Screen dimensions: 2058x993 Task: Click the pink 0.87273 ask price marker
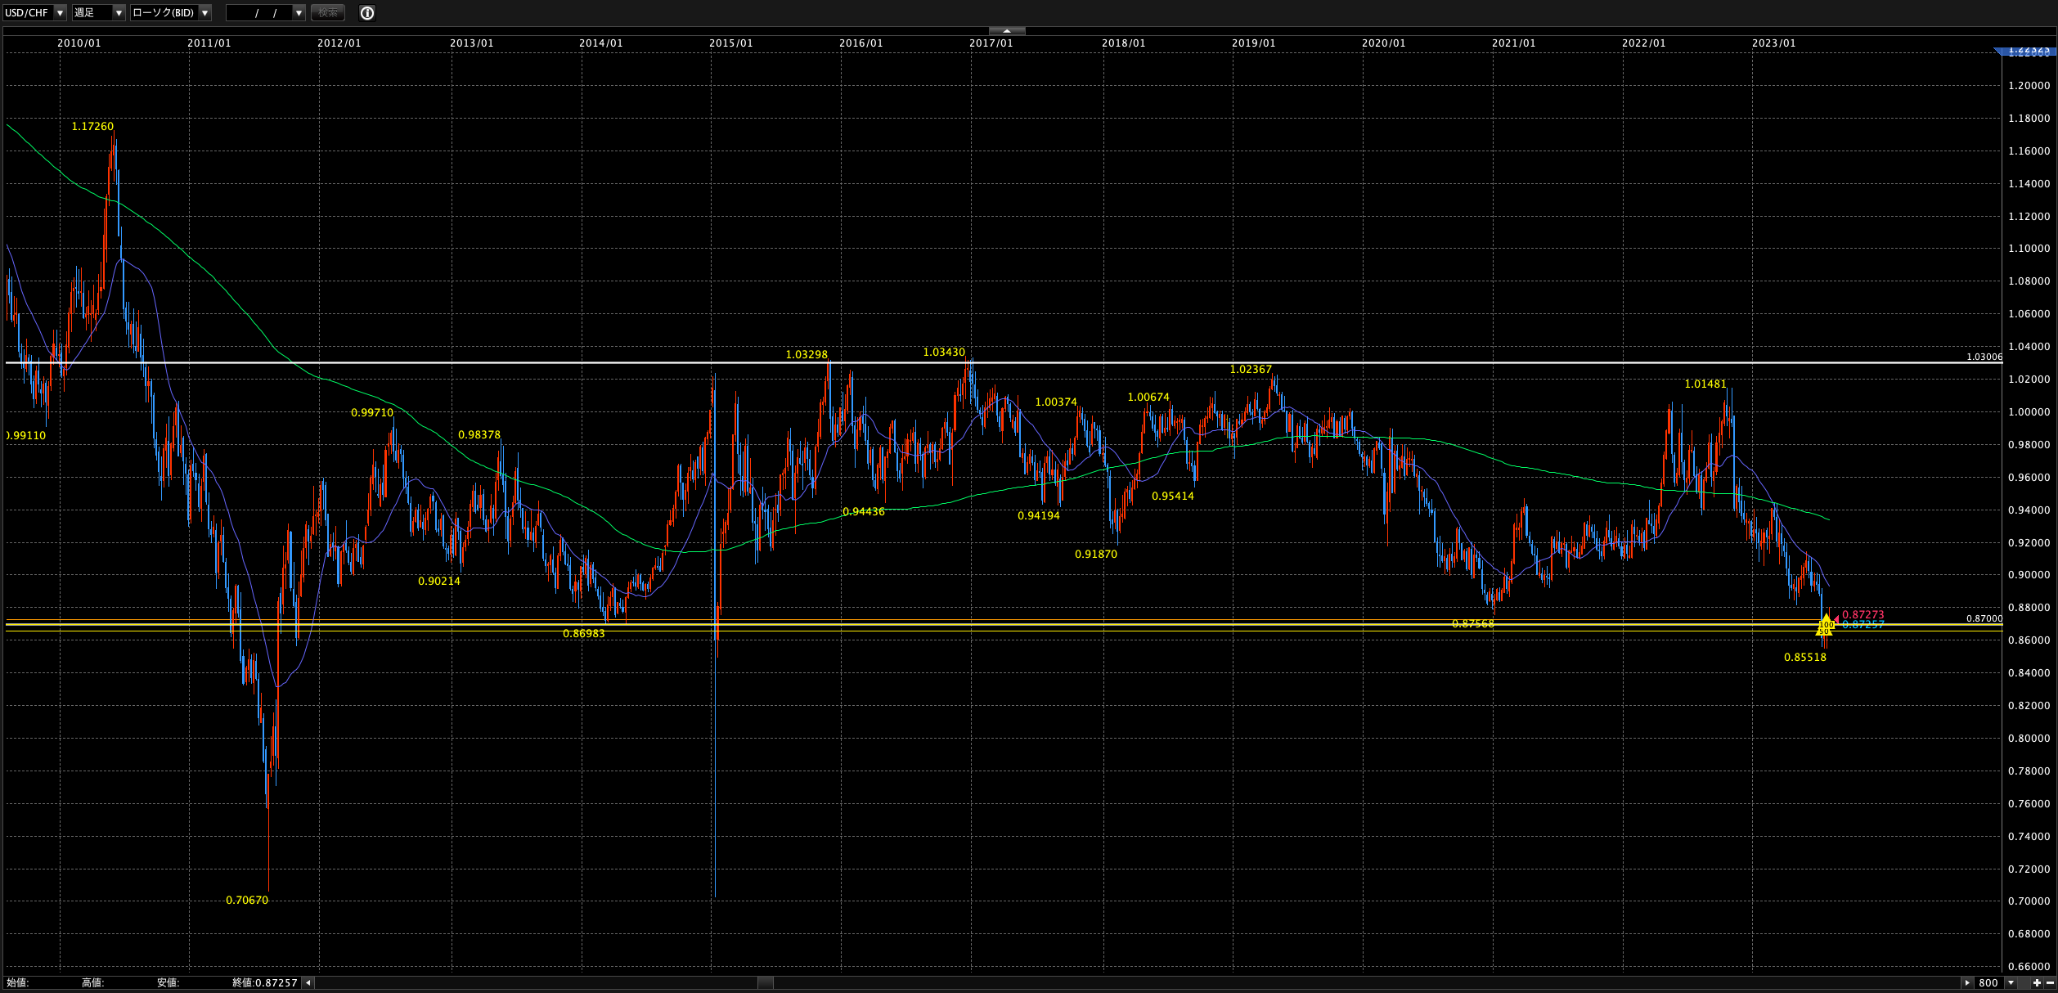(x=1863, y=614)
